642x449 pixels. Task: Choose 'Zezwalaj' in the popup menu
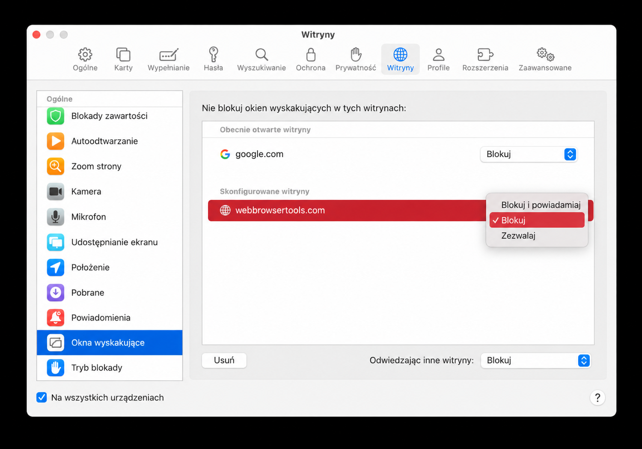[x=537, y=236]
